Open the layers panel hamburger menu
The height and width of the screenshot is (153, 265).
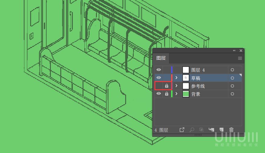click(x=240, y=58)
